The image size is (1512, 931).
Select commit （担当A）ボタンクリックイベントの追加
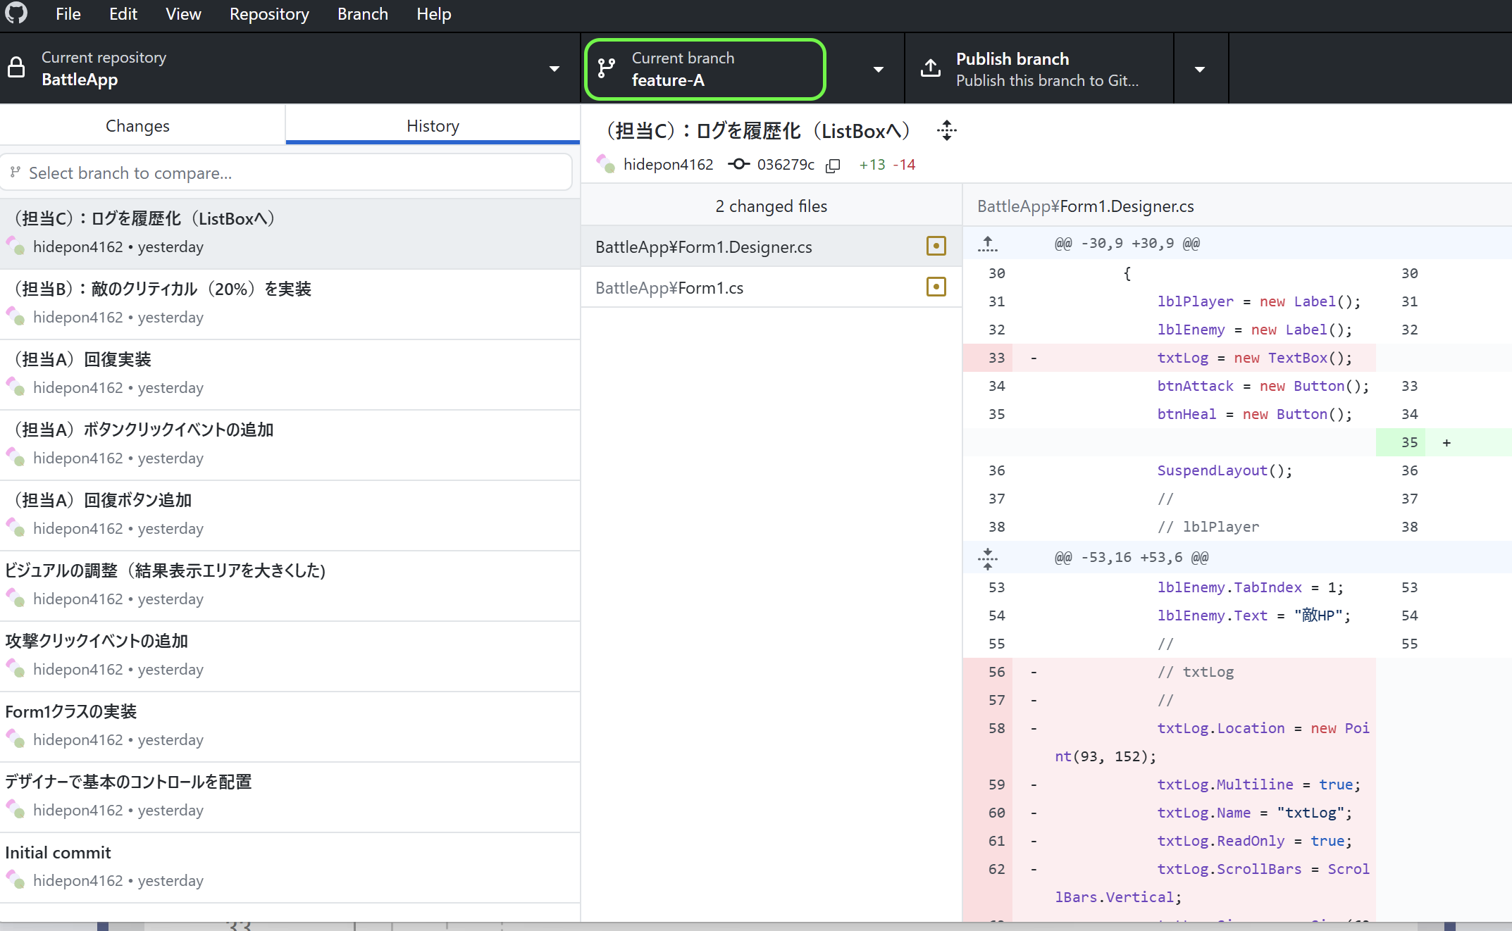(x=290, y=445)
